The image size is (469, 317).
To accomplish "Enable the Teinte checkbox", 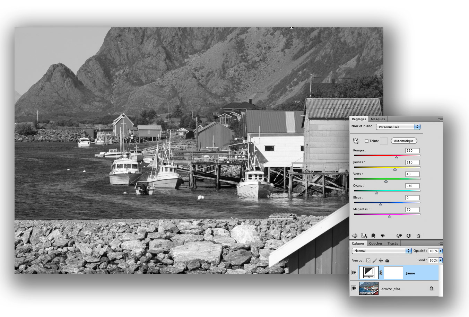I will [x=367, y=141].
